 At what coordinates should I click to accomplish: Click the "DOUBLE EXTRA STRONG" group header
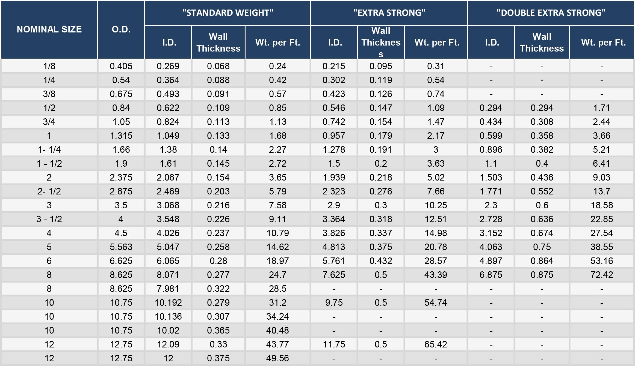(551, 13)
